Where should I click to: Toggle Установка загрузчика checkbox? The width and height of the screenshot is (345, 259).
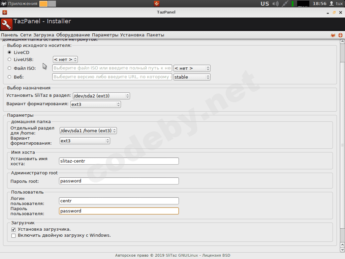tap(13, 229)
